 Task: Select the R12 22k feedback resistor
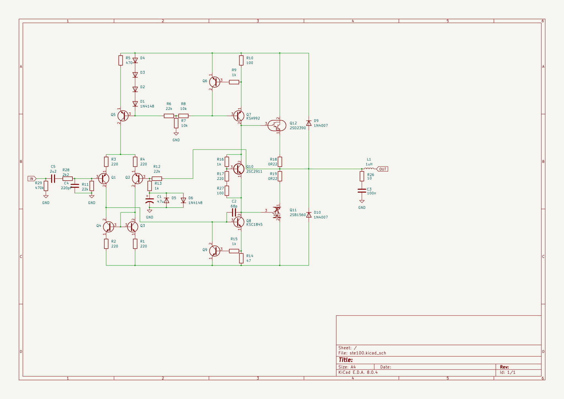point(157,179)
